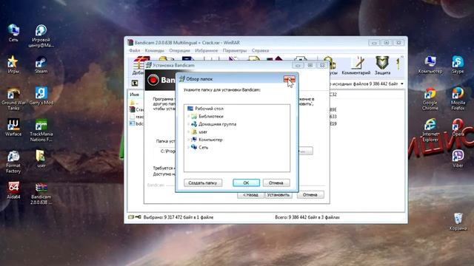The image size is (474, 266).
Task: Select the Aida64 desktop shortcut
Action: pyautogui.click(x=13, y=190)
